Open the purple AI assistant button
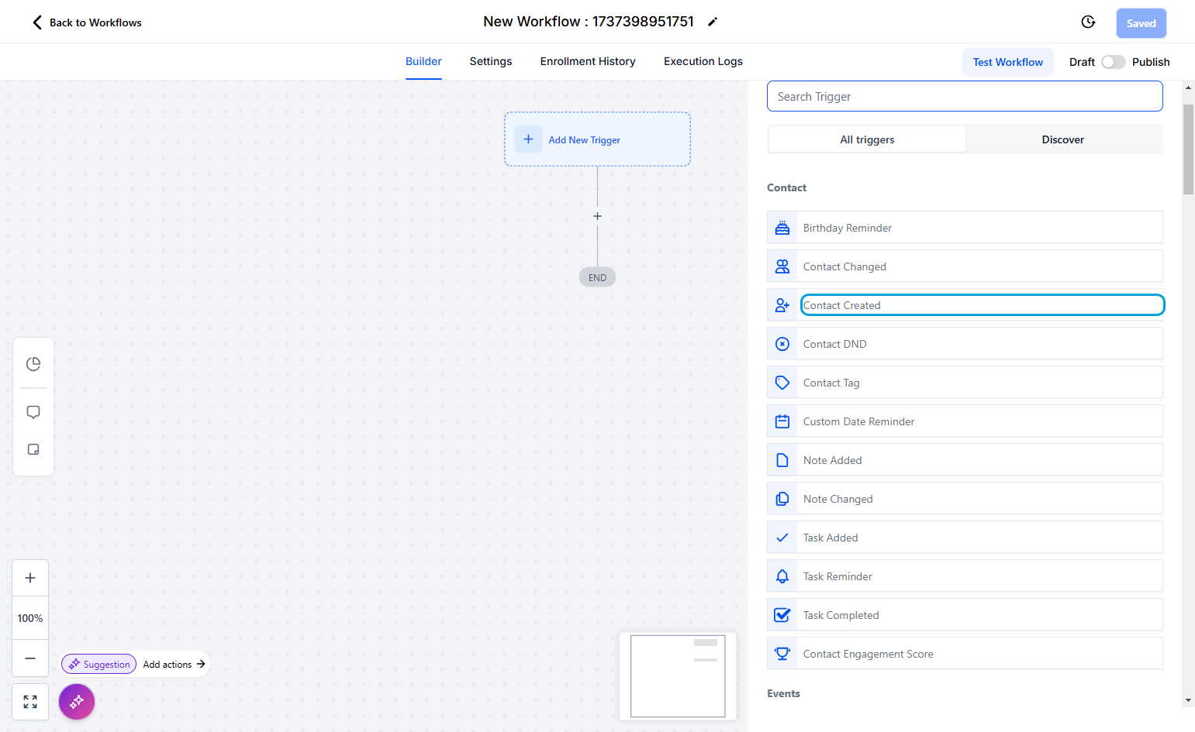The height and width of the screenshot is (732, 1195). pyautogui.click(x=77, y=702)
